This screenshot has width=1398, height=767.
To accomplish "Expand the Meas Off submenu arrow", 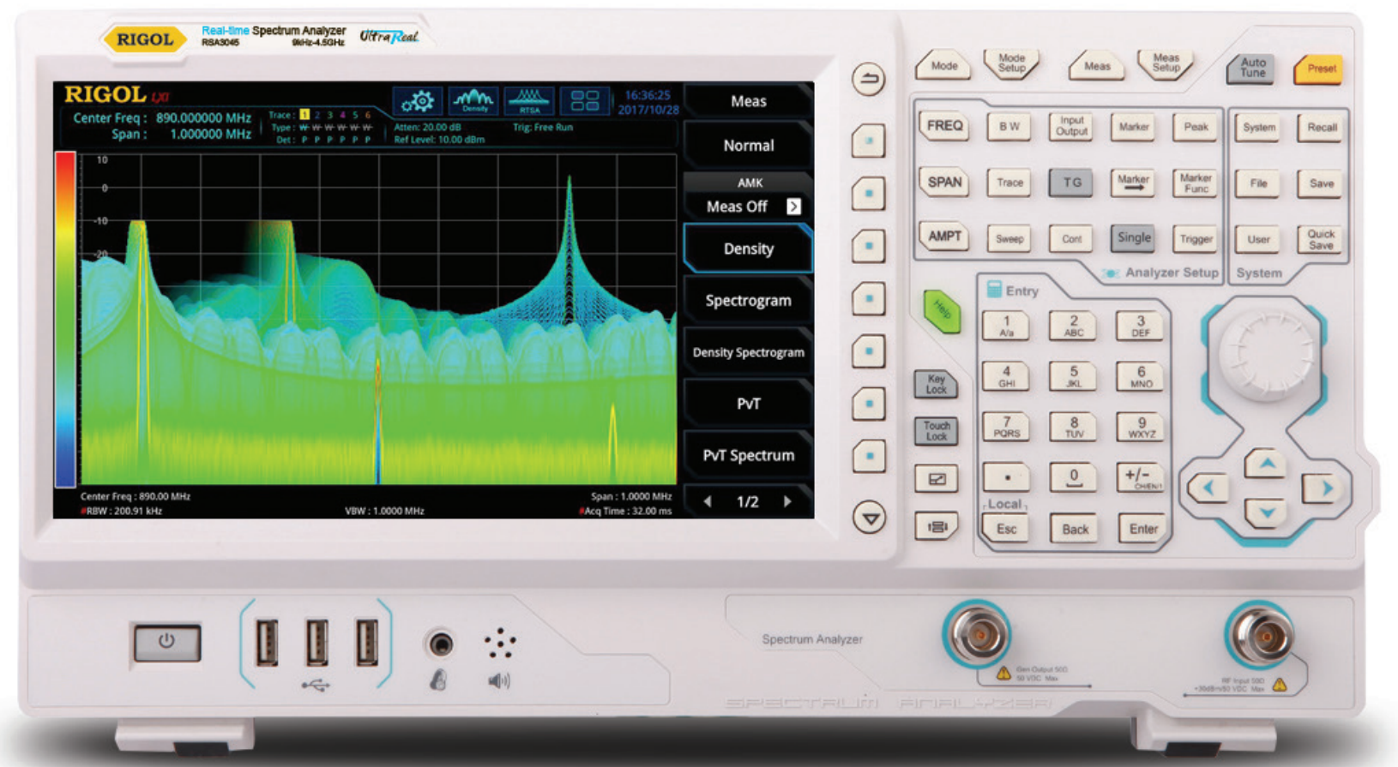I will click(x=793, y=207).
